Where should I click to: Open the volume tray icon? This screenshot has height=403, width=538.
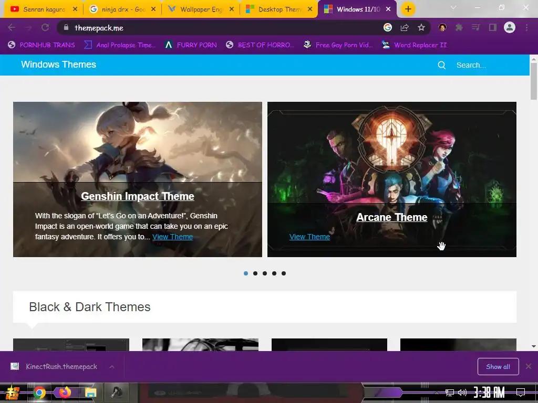[462, 393]
